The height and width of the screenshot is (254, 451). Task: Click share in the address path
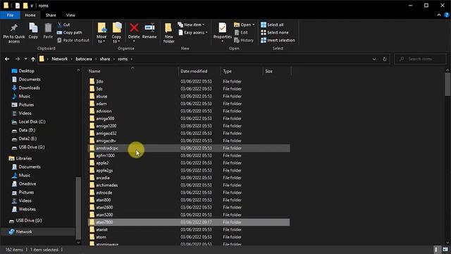coord(105,59)
